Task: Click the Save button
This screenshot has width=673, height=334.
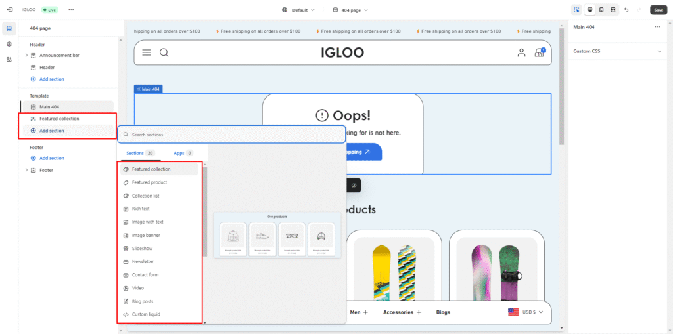Action: coord(658,10)
